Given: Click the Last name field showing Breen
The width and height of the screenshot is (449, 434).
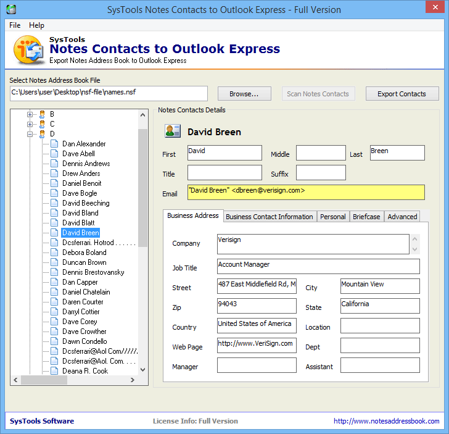Looking at the screenshot, I should [x=397, y=152].
